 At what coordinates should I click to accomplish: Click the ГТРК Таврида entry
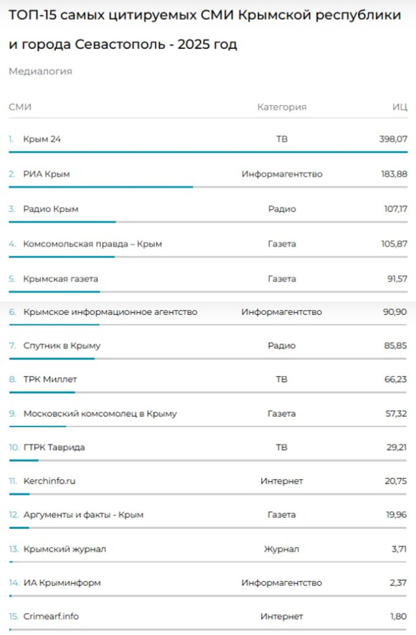pyautogui.click(x=54, y=447)
